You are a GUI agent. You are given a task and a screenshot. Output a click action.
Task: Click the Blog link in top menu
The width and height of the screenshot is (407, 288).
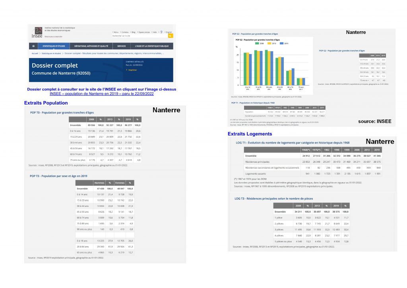134,32
